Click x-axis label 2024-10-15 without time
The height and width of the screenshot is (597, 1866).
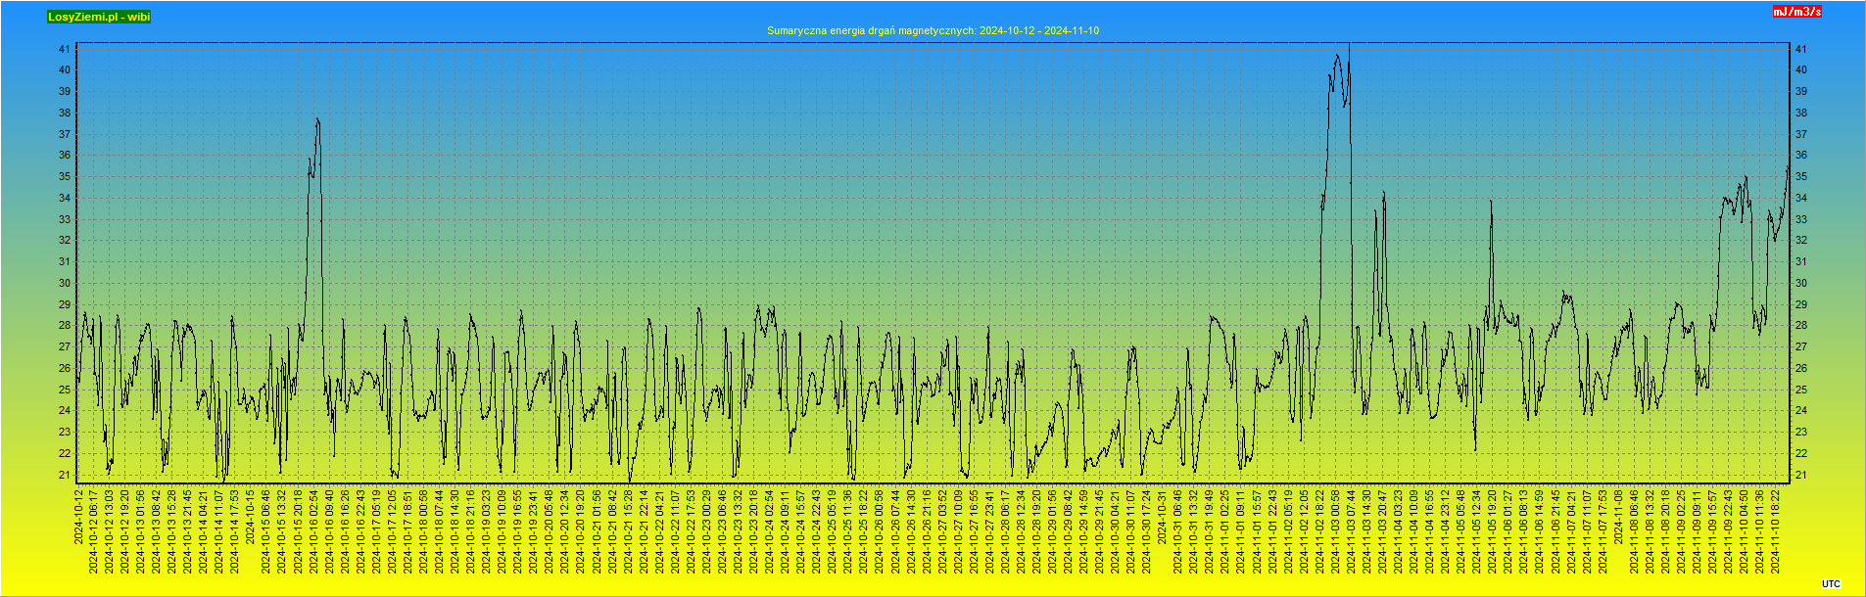click(250, 517)
